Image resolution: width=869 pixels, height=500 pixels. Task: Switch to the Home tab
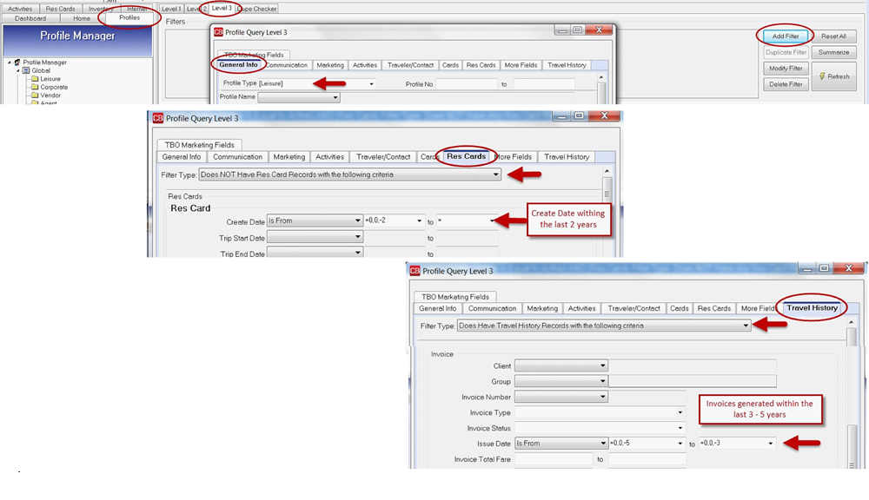click(x=82, y=18)
